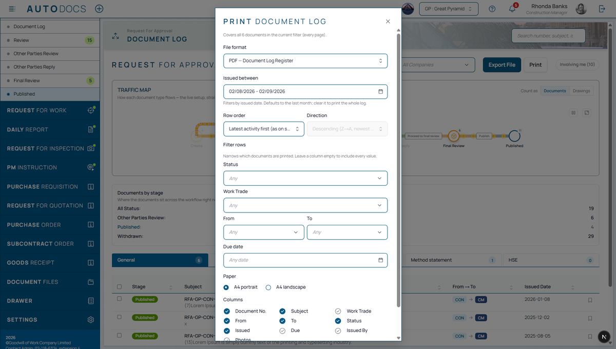Open the Work Trade filter dropdown
This screenshot has height=349, width=616.
coord(305,205)
